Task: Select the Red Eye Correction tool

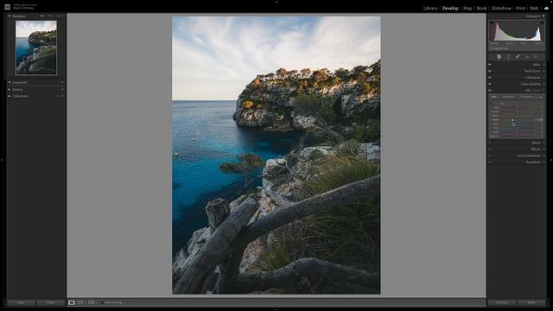Action: tap(527, 57)
